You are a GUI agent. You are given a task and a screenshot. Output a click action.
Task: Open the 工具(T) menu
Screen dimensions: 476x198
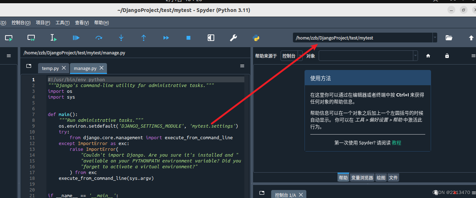[x=62, y=23]
